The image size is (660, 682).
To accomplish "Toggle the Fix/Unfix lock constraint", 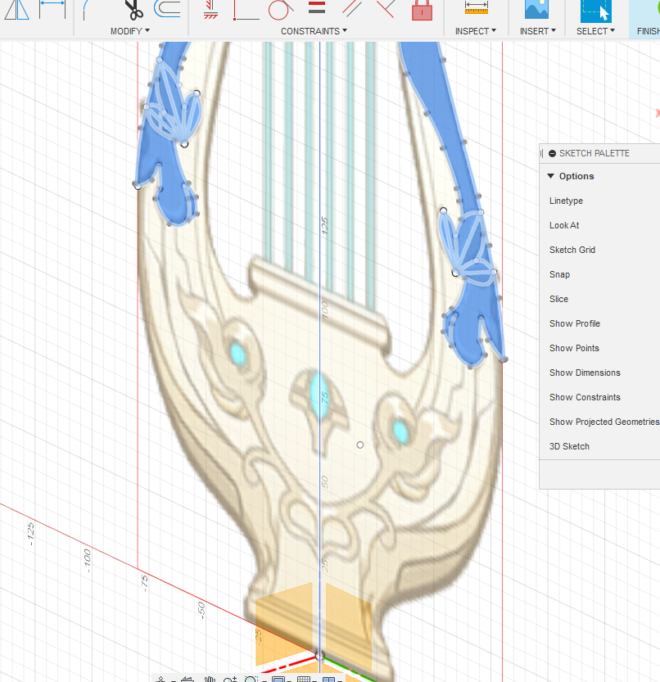I will (x=422, y=10).
